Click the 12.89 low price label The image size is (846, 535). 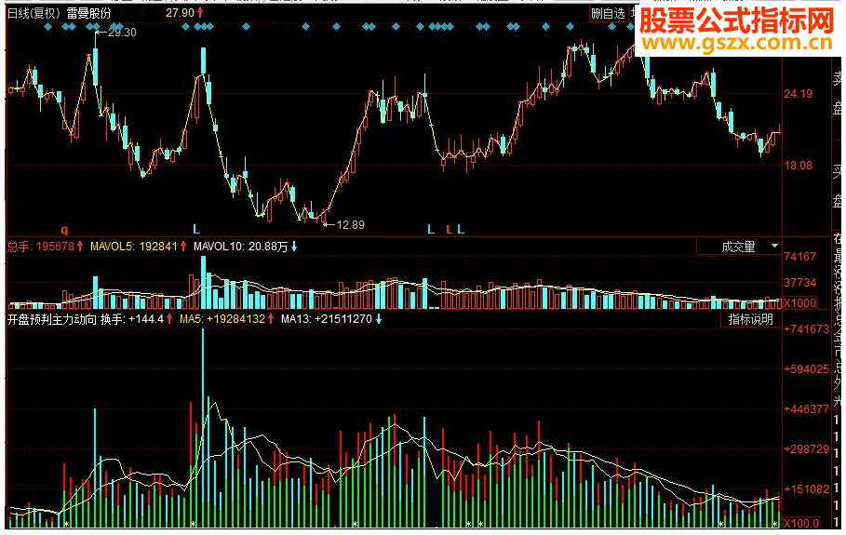click(x=350, y=225)
